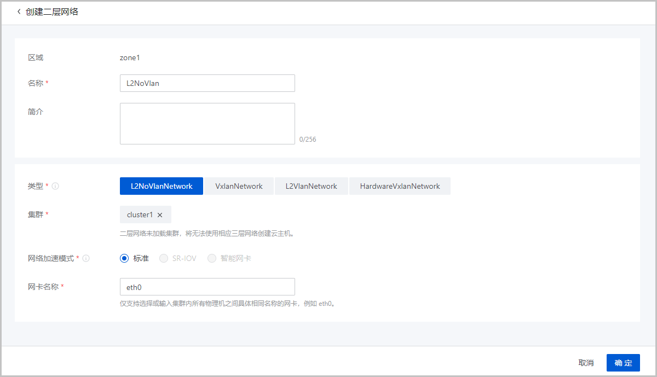The width and height of the screenshot is (657, 377).
Task: Confirm with the 确定 button
Action: click(x=623, y=363)
